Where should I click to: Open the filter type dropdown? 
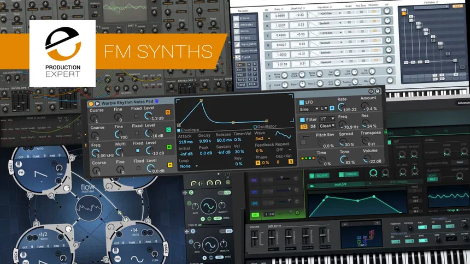click(x=327, y=119)
